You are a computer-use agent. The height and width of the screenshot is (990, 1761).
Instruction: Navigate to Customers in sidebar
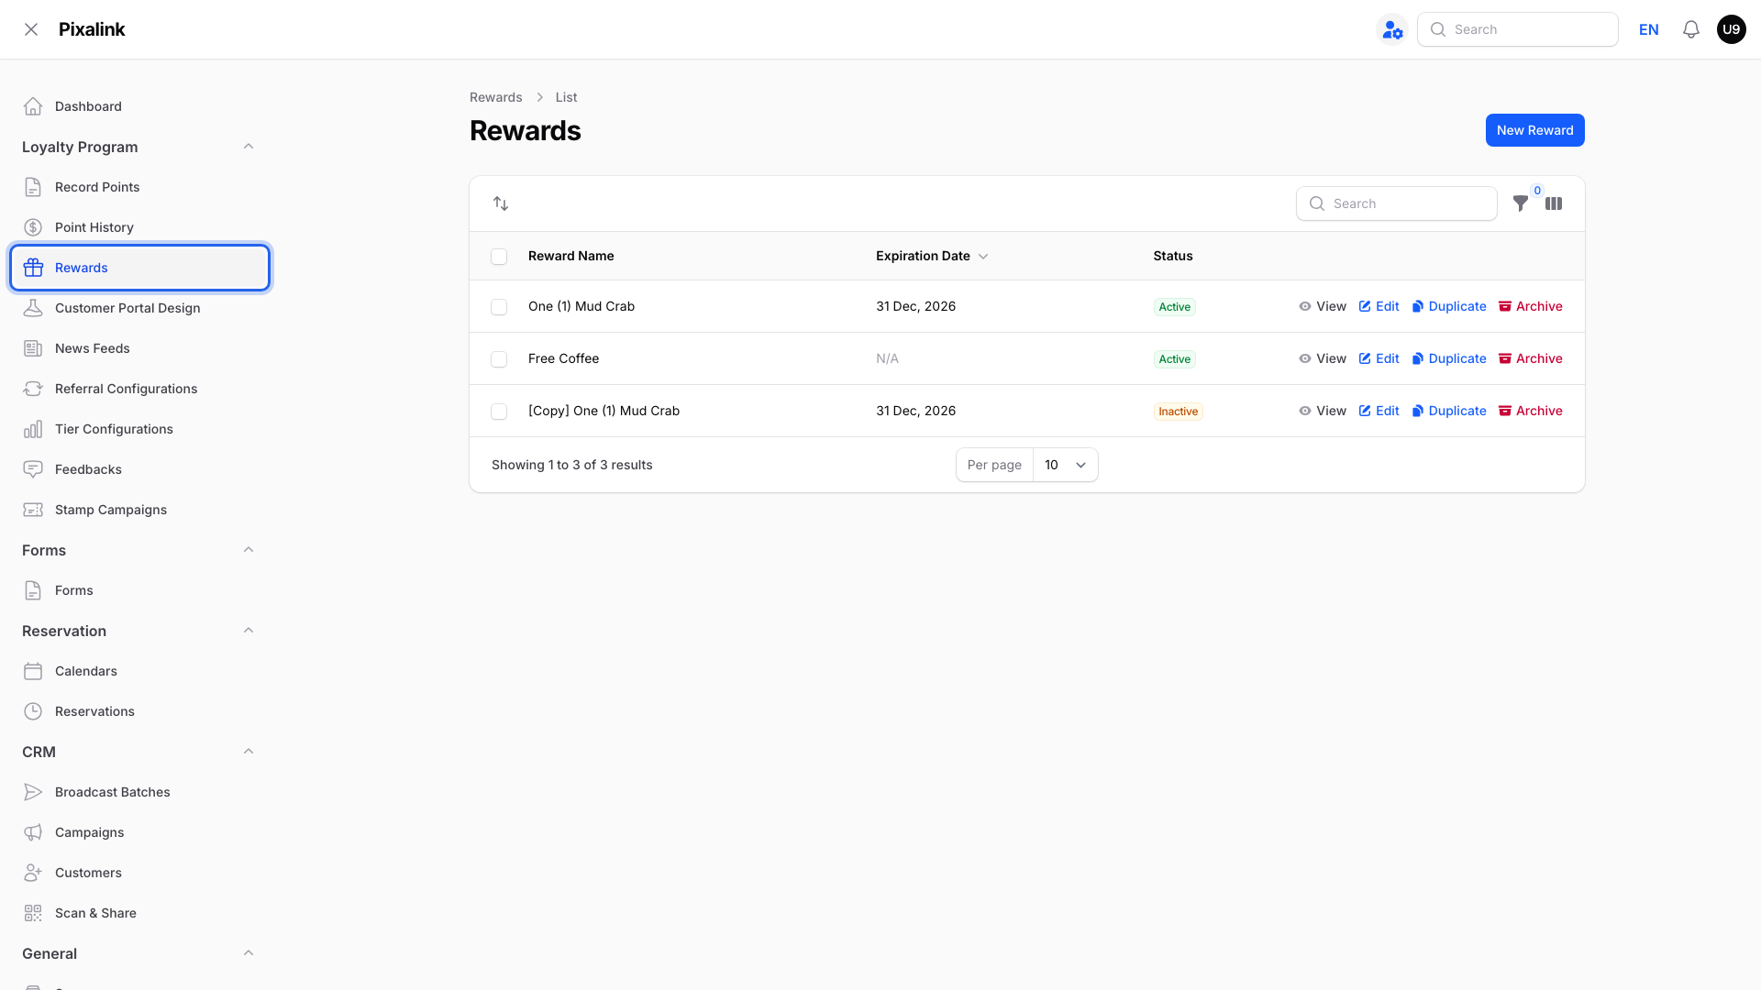click(x=139, y=873)
